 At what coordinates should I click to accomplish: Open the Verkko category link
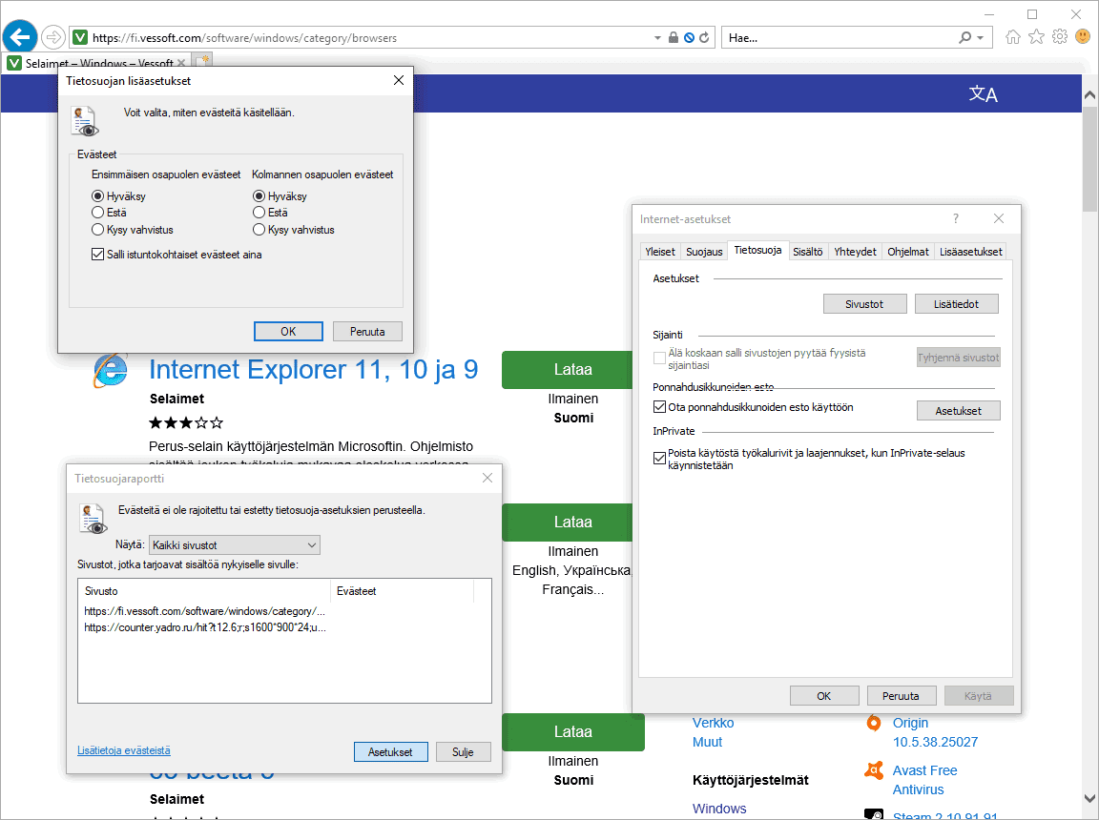[x=713, y=723]
